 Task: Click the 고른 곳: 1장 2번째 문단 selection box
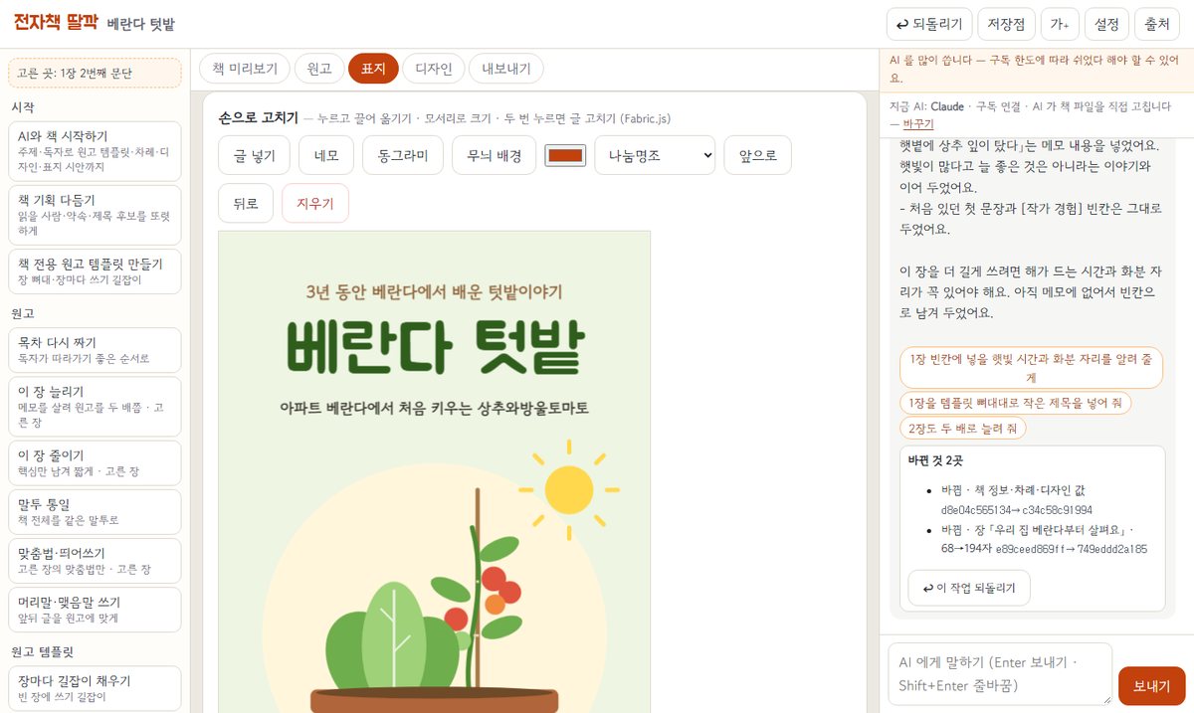(95, 73)
